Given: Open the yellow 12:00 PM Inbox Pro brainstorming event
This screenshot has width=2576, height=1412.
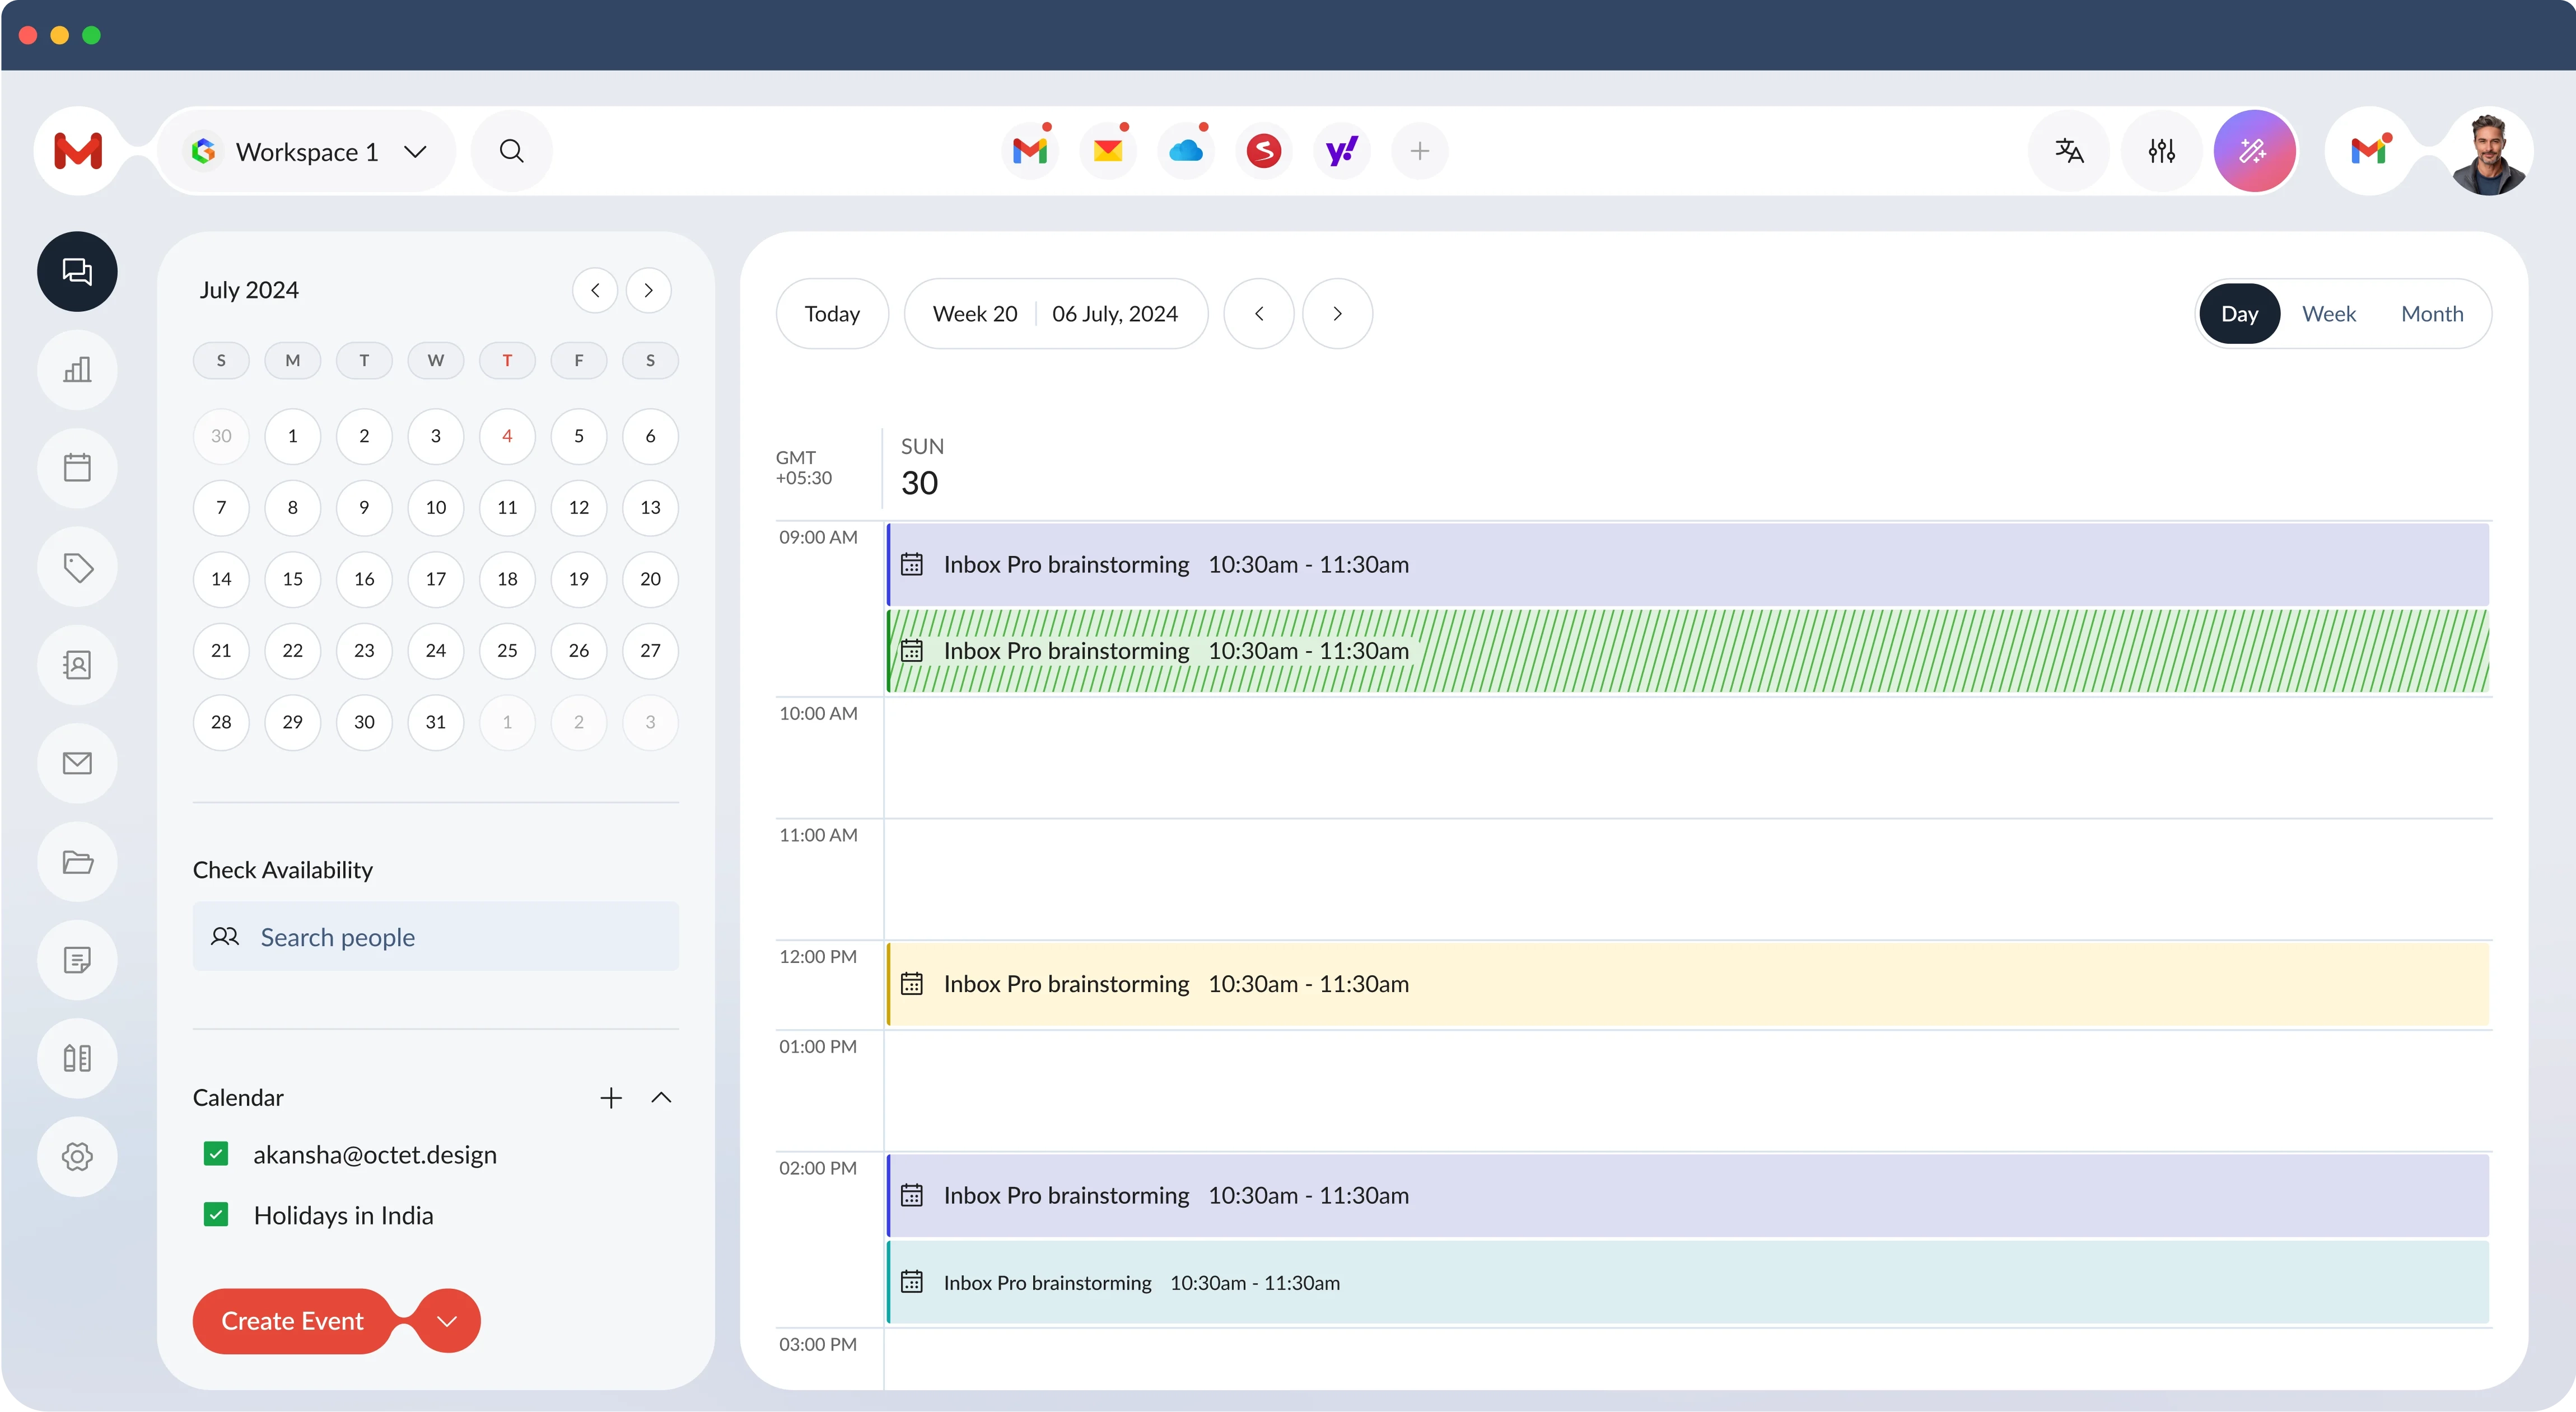Looking at the screenshot, I should click(x=1688, y=984).
